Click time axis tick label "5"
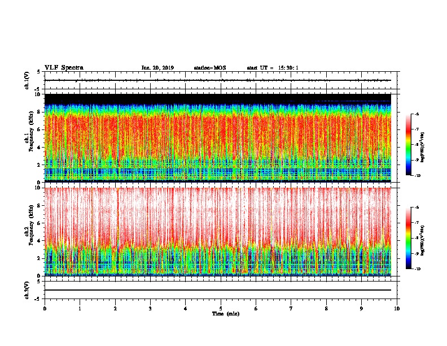The image size is (447, 346). click(x=221, y=309)
